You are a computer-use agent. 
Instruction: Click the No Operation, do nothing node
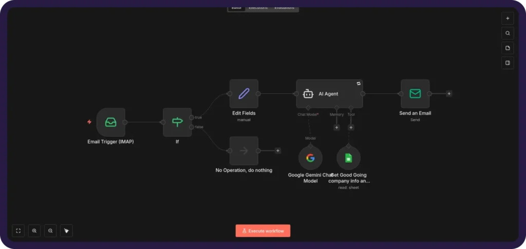pyautogui.click(x=243, y=150)
